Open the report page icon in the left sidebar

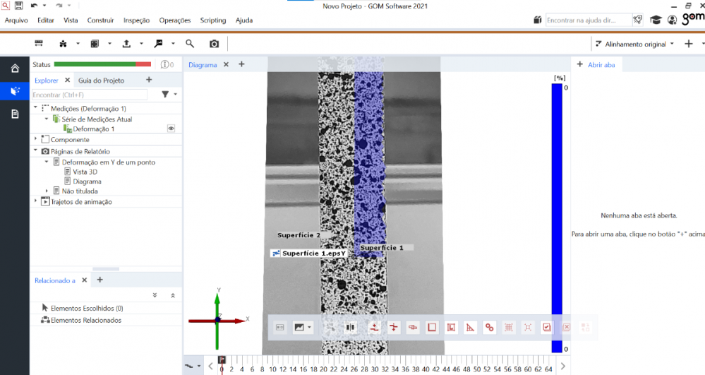pyautogui.click(x=15, y=114)
